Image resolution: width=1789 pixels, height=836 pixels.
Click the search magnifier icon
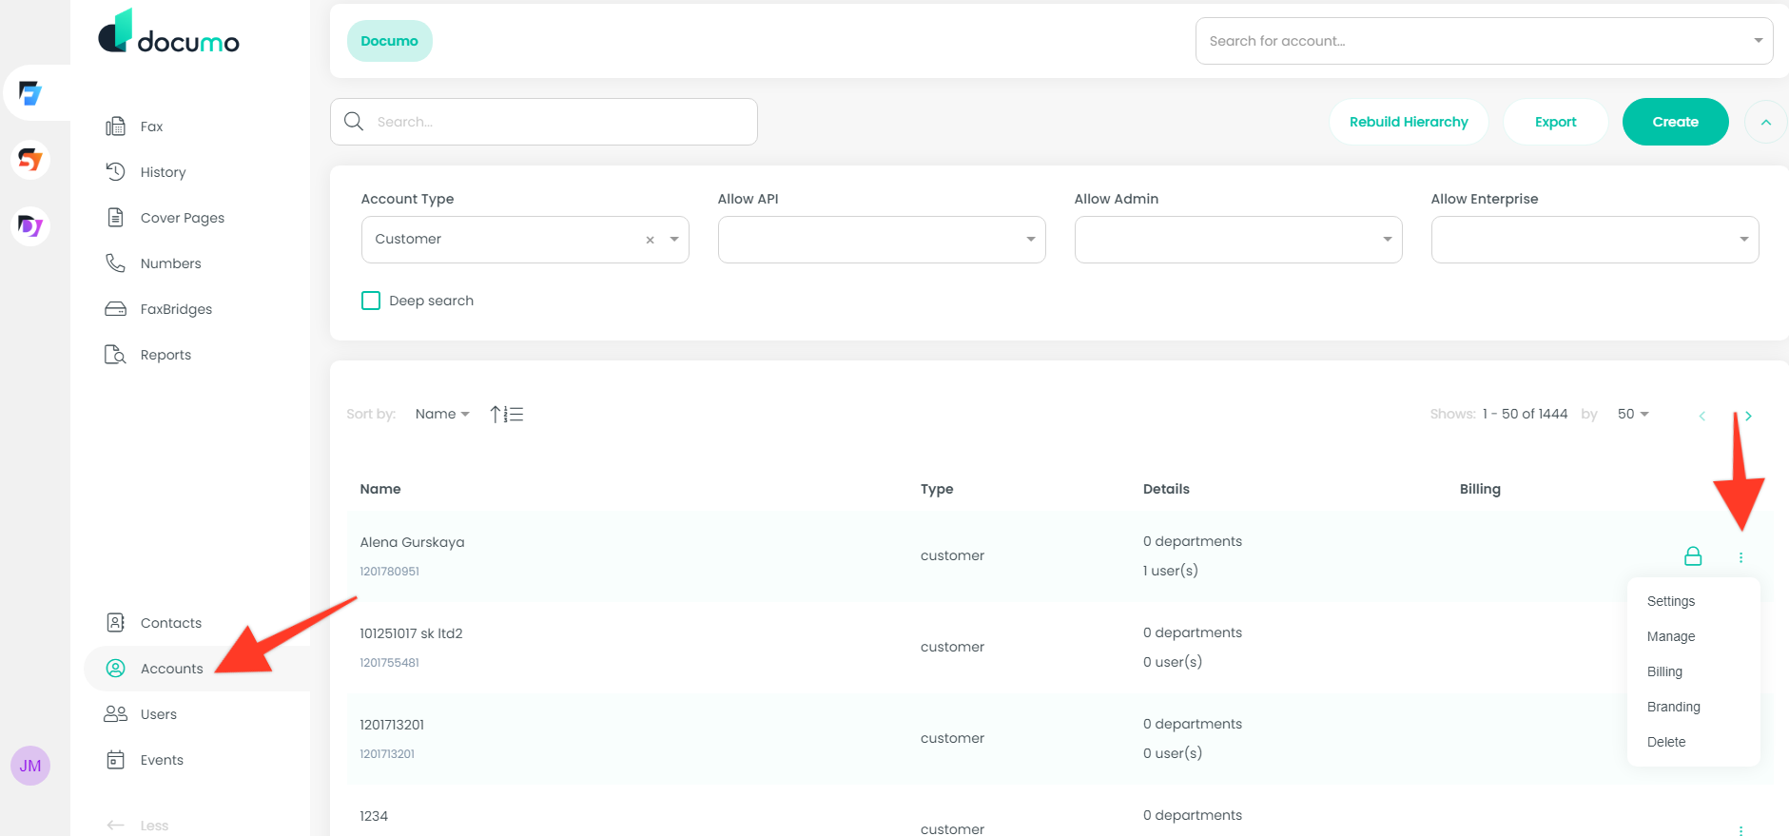354,122
